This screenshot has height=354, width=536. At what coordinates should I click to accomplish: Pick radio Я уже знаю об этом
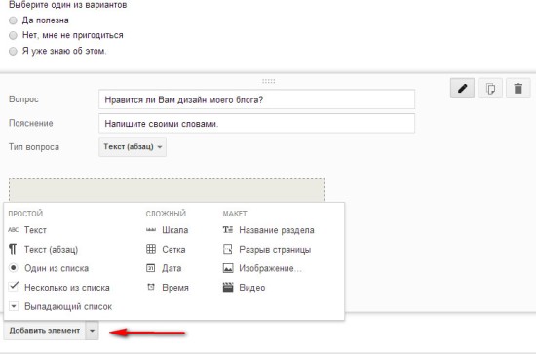tap(13, 52)
